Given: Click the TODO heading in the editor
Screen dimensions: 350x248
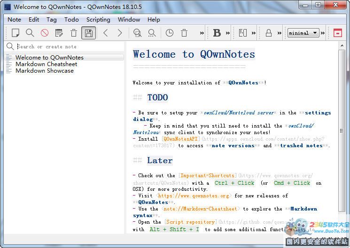Looking at the screenshot, I should point(157,98).
